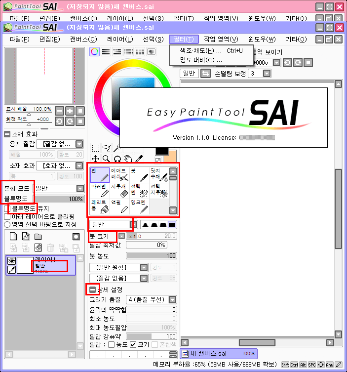
Task: Select the 선택펜 selection pen tool
Action: (x=139, y=191)
